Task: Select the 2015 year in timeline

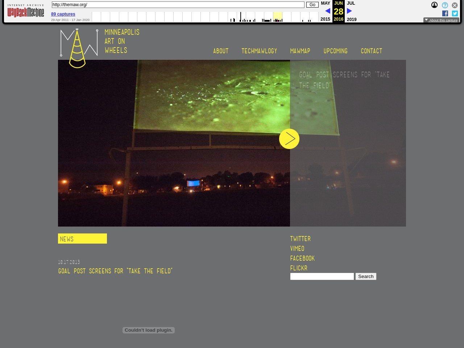Action: pyautogui.click(x=325, y=19)
